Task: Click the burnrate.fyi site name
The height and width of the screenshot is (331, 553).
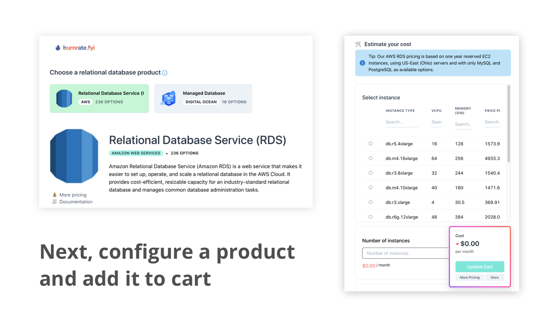Action: pyautogui.click(x=79, y=48)
